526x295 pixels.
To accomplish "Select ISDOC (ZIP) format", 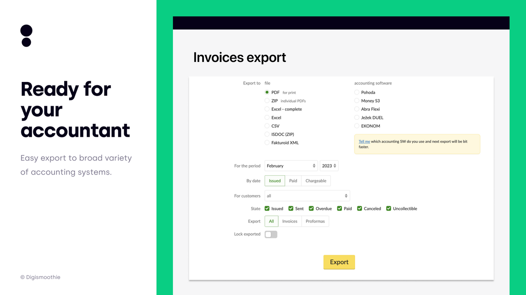I will (267, 134).
